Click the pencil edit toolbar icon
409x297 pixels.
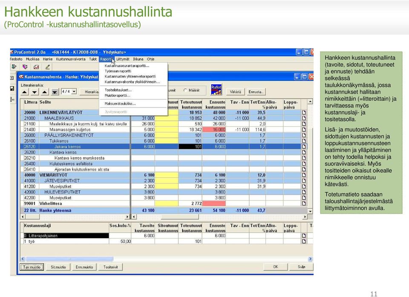click(x=47, y=67)
